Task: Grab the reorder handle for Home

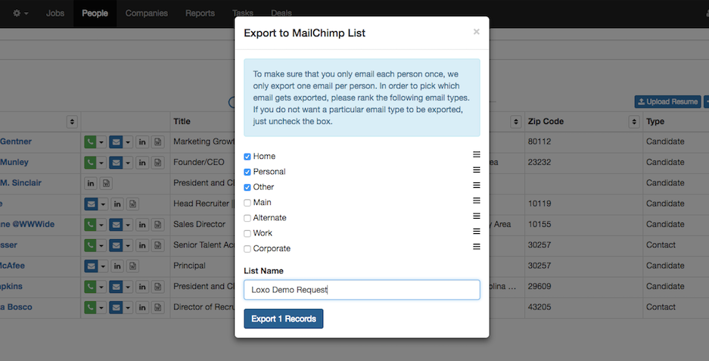Action: click(477, 154)
